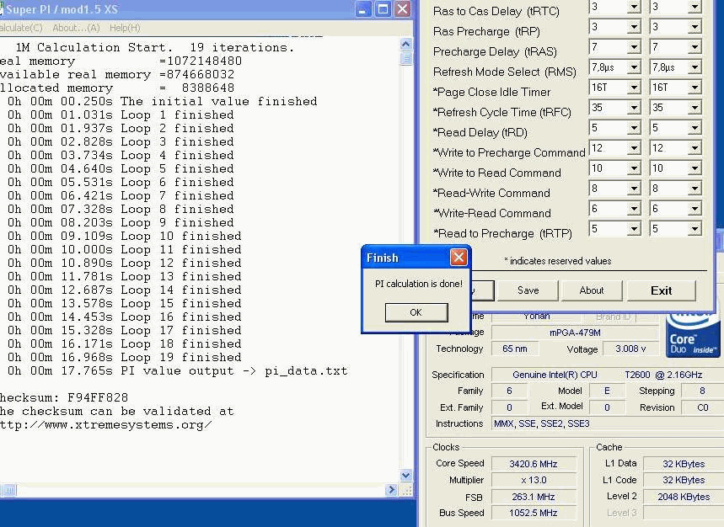This screenshot has width=724, height=527.
Task: Open the first Read to Precharge (tRTP) dropdown
Action: [x=634, y=229]
